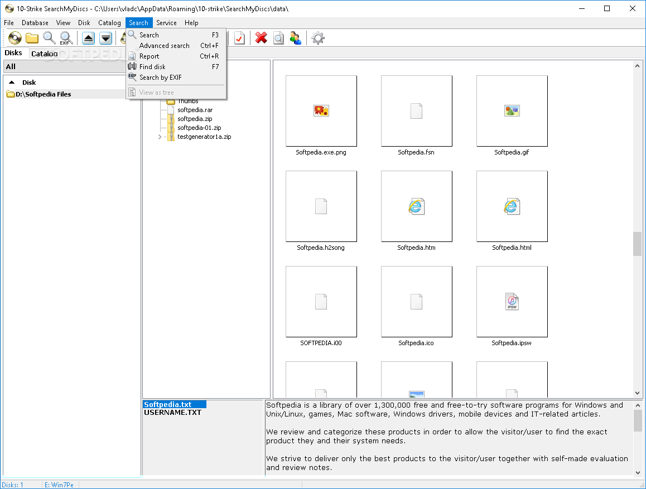Choose Report from the Search menu
The image size is (646, 489).
(x=176, y=56)
